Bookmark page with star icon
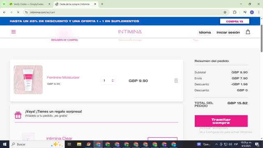 225,12
